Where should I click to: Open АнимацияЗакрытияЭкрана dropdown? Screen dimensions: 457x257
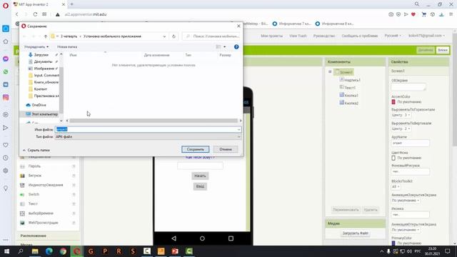(406, 201)
